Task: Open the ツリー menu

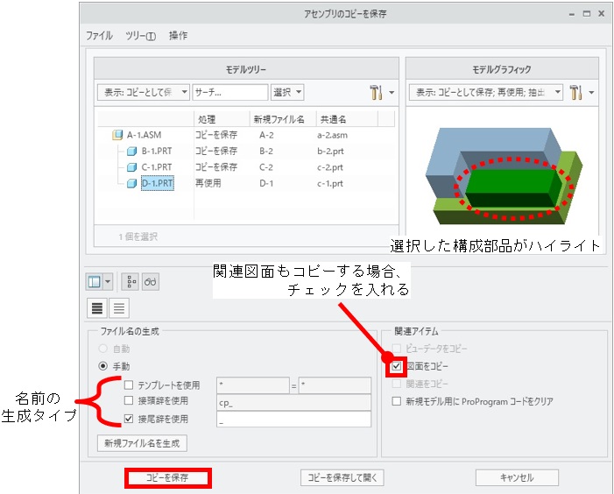Action: click(x=140, y=36)
